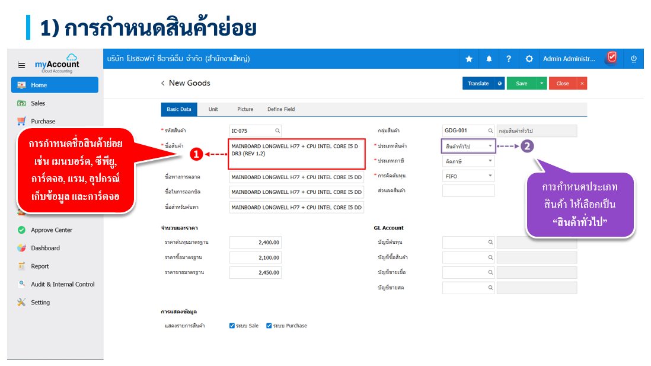Click the blue Translate button

click(x=478, y=84)
